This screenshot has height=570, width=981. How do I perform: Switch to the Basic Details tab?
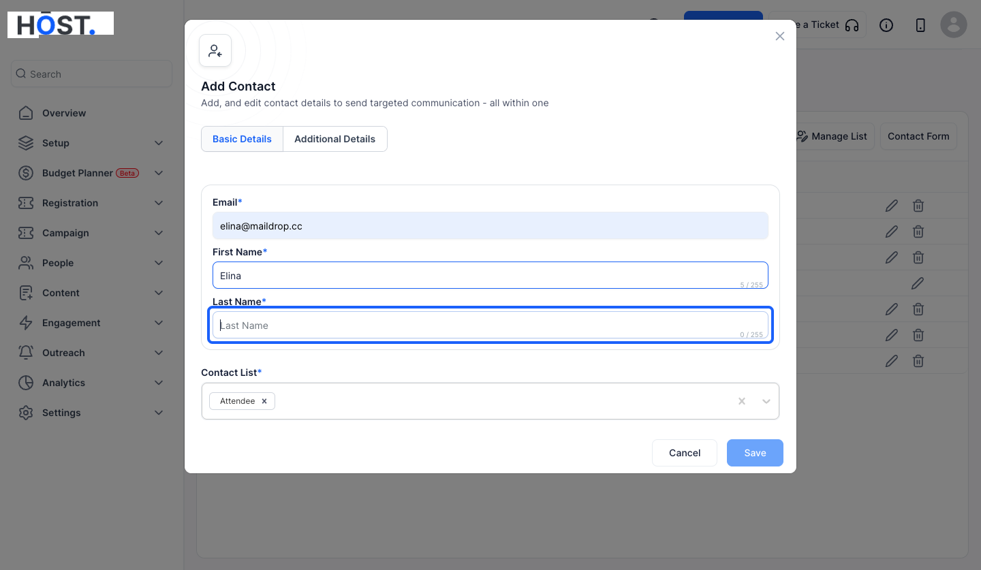coord(242,139)
